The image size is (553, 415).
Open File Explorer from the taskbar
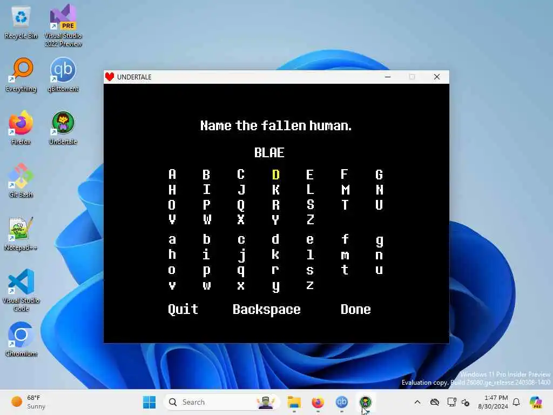tap(294, 402)
